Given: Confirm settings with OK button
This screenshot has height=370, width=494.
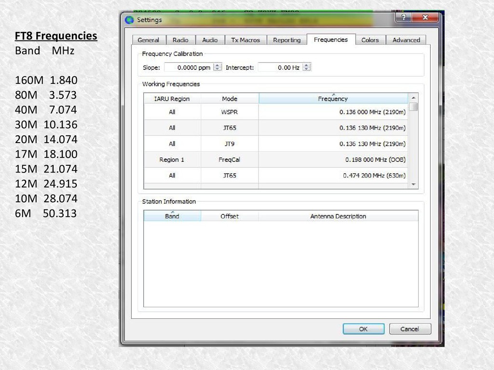Looking at the screenshot, I should coord(363,329).
